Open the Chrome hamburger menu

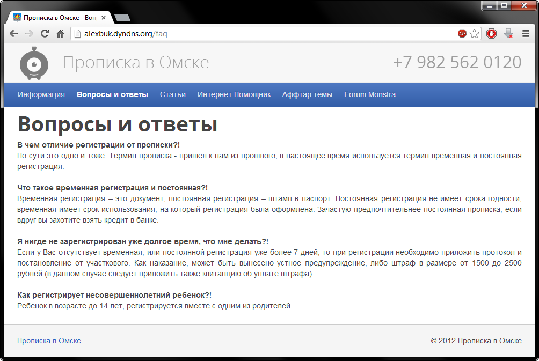526,34
